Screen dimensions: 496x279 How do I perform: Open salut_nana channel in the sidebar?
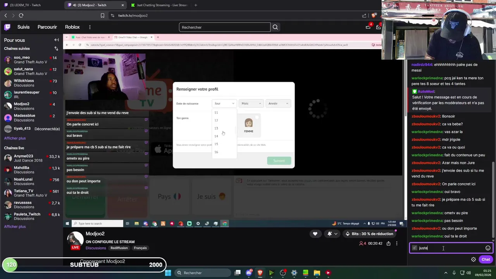[x=31, y=71]
